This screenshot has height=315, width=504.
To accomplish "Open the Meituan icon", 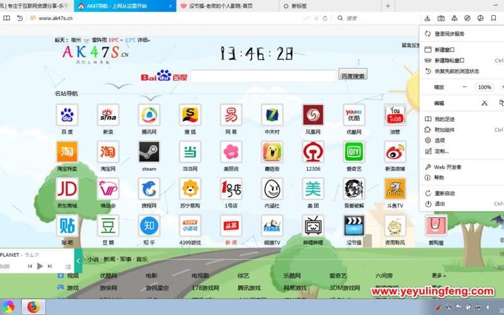I will point(313,188).
